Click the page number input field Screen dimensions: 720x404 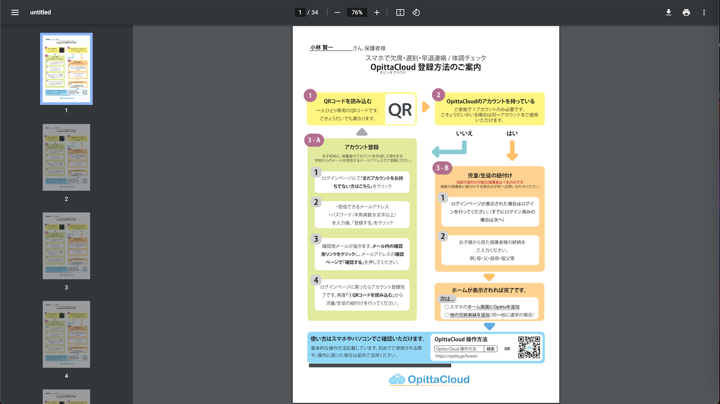(x=300, y=12)
